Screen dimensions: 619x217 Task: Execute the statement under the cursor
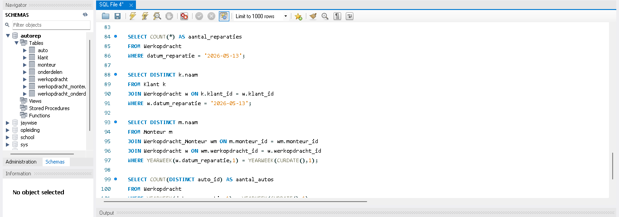145,16
